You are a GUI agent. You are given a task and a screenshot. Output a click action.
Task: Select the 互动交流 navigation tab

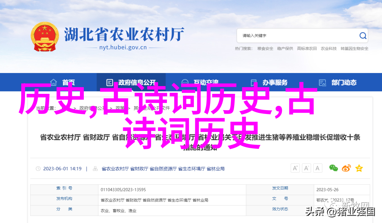point(200,83)
